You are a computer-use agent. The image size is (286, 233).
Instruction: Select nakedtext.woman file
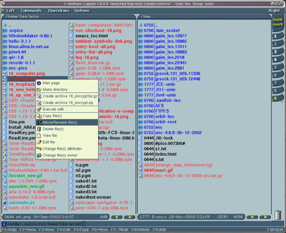click(93, 197)
